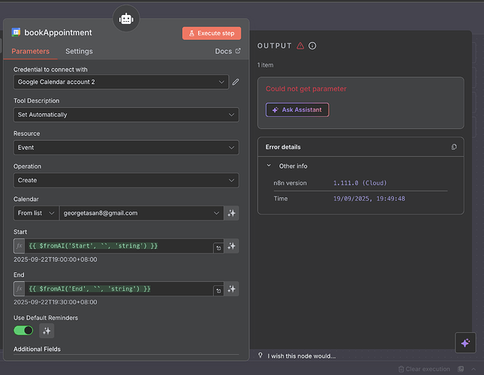
Task: Click the trash icon for Clear execution
Action: tap(401, 369)
